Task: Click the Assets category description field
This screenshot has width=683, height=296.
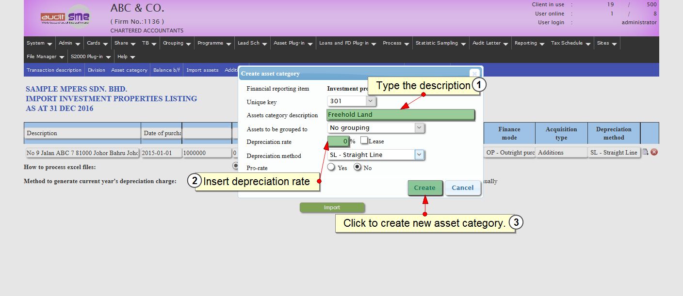Action: pos(400,115)
